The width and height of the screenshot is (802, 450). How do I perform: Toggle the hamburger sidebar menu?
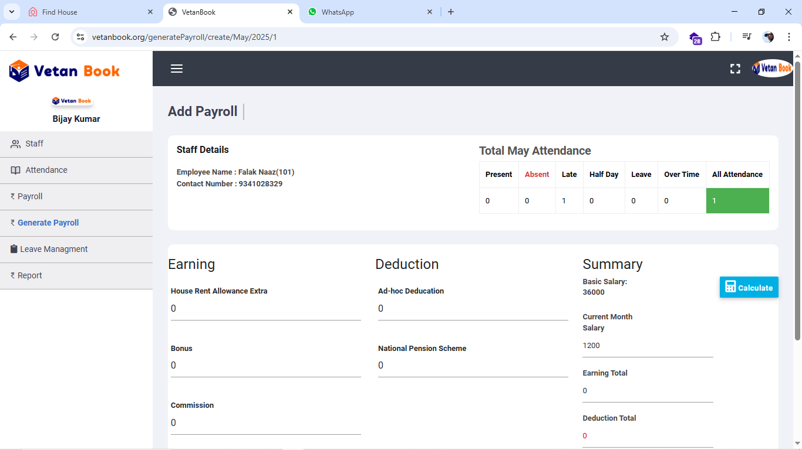tap(177, 69)
